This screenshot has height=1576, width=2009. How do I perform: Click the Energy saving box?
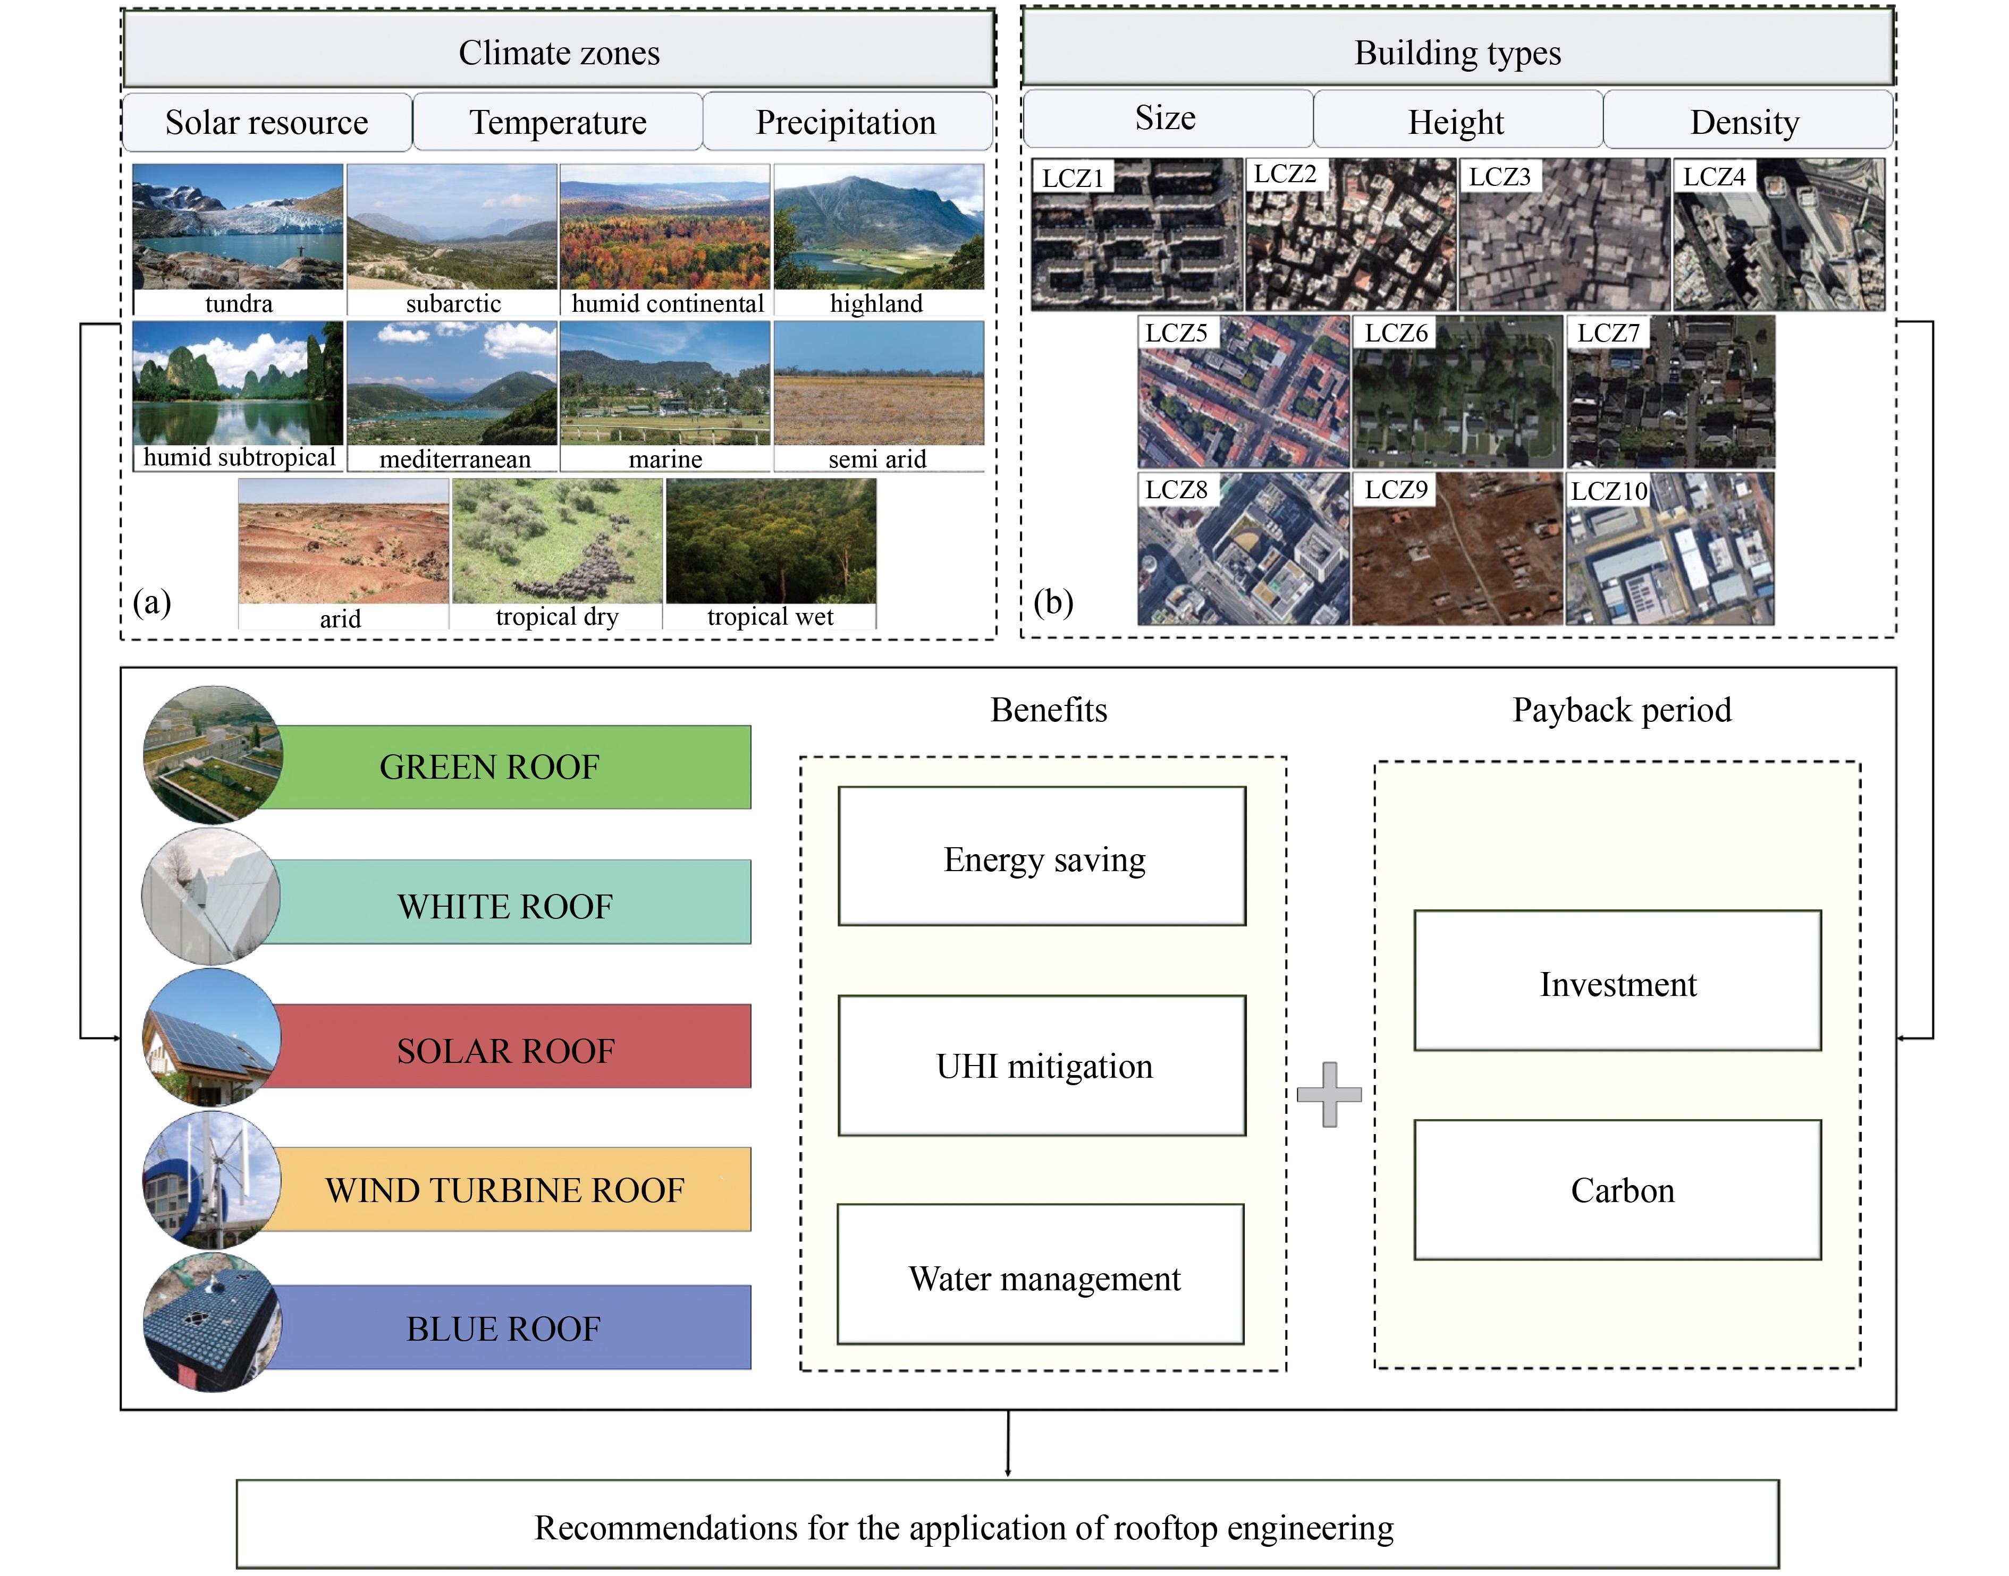point(1042,856)
